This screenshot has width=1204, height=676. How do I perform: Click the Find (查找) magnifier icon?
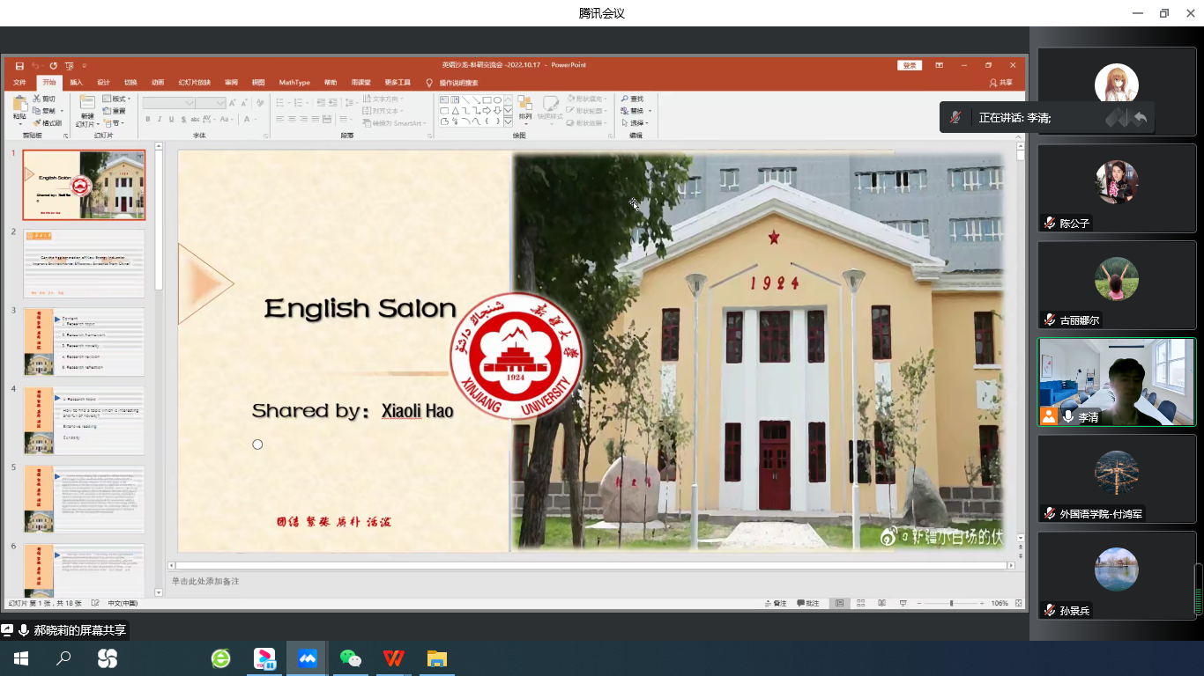pyautogui.click(x=625, y=99)
